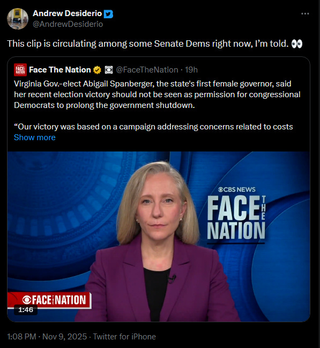This screenshot has width=320, height=348.
Task: Open the three-dot more options menu
Action: (305, 14)
